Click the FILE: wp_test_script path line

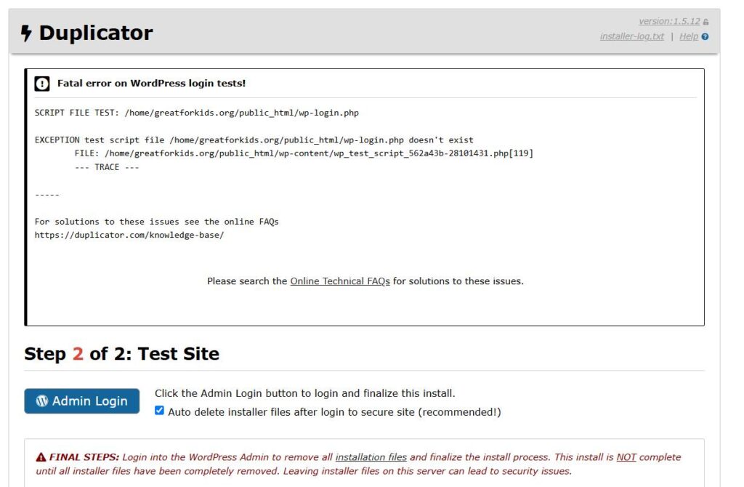(x=304, y=153)
